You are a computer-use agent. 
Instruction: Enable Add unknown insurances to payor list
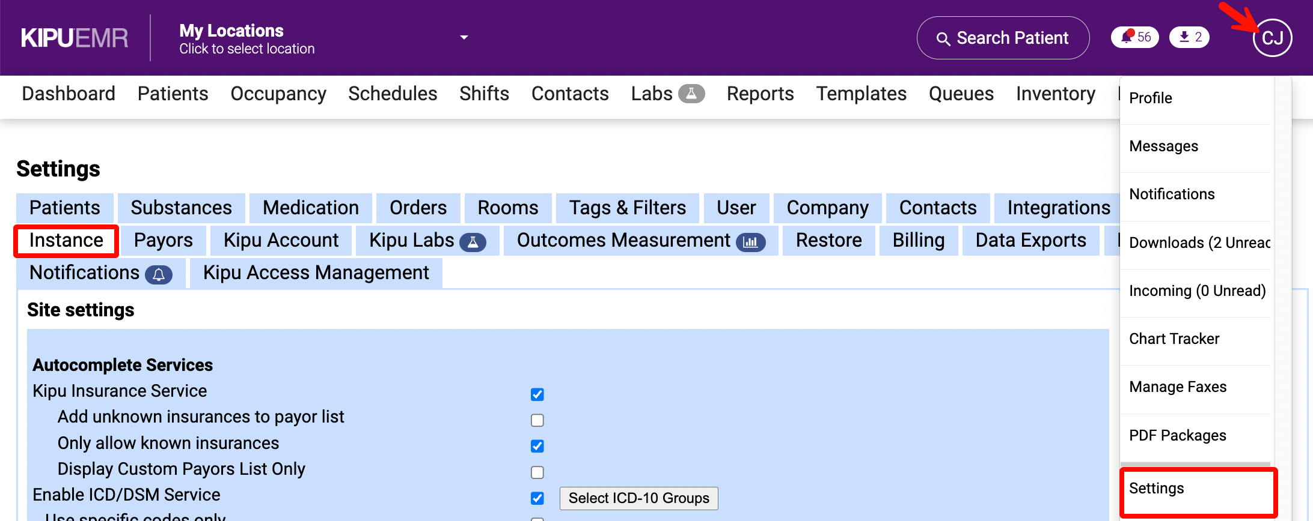[537, 420]
